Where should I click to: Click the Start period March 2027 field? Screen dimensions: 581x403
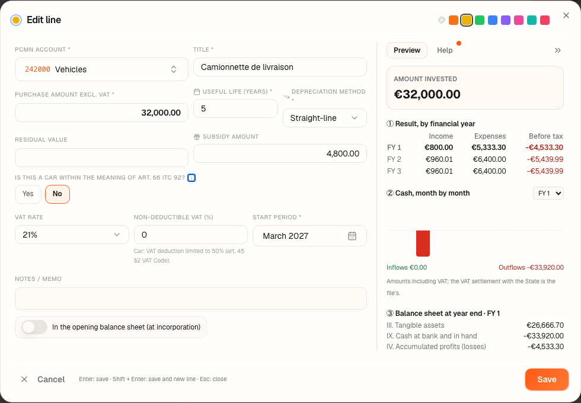(x=309, y=236)
